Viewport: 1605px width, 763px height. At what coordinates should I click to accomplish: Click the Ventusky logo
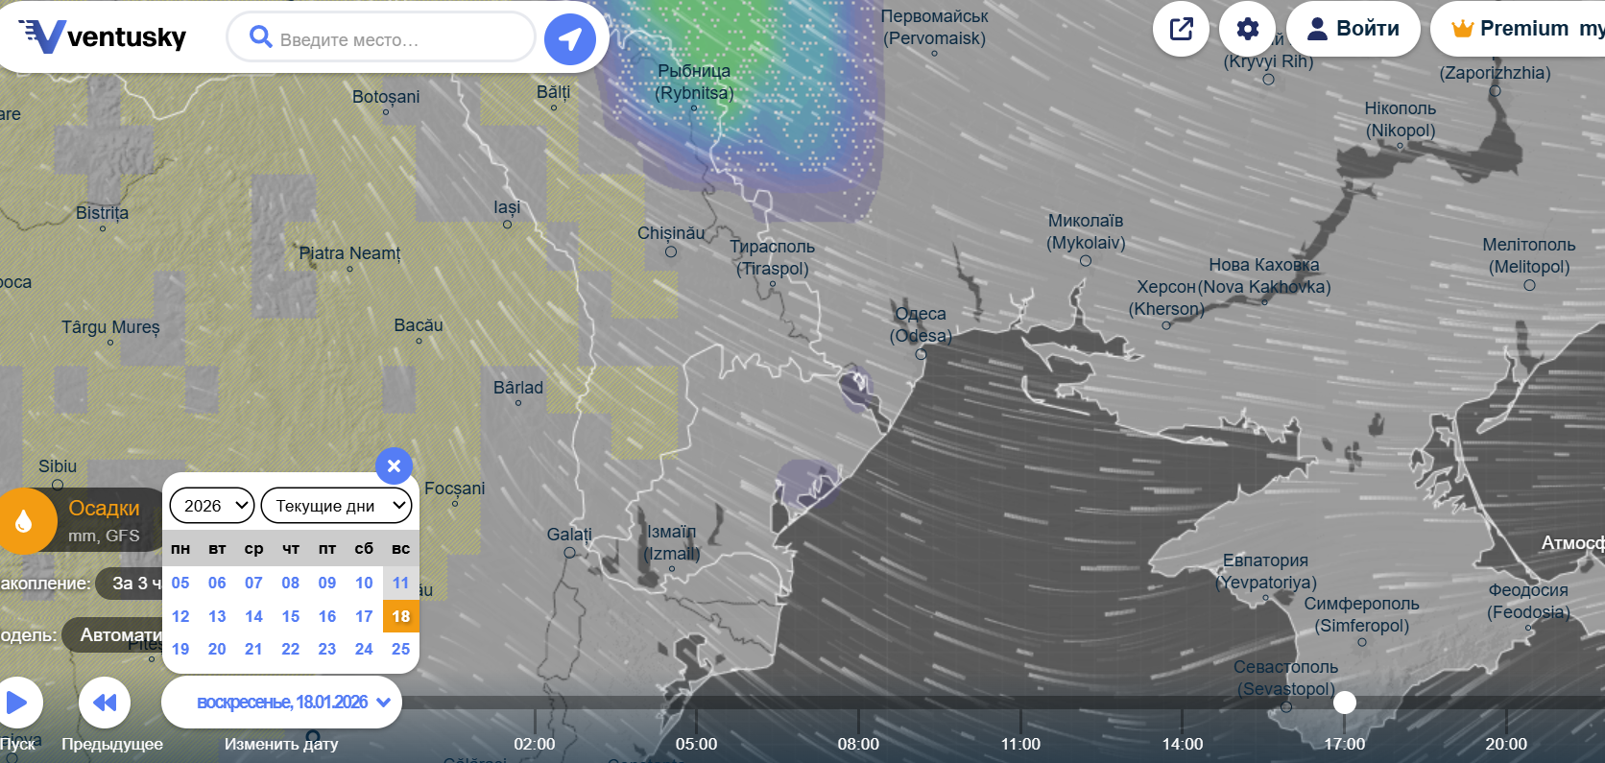[x=103, y=36]
